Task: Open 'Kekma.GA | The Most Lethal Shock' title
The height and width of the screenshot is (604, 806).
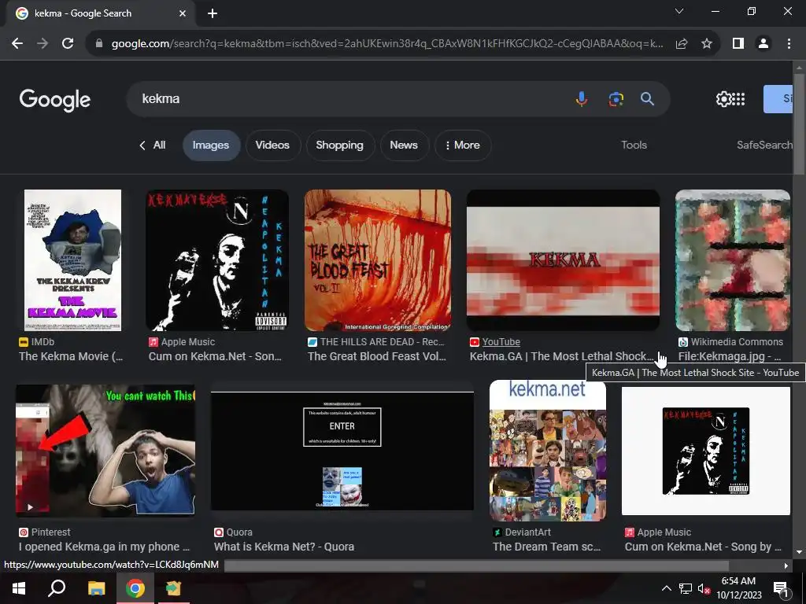Action: (x=561, y=356)
